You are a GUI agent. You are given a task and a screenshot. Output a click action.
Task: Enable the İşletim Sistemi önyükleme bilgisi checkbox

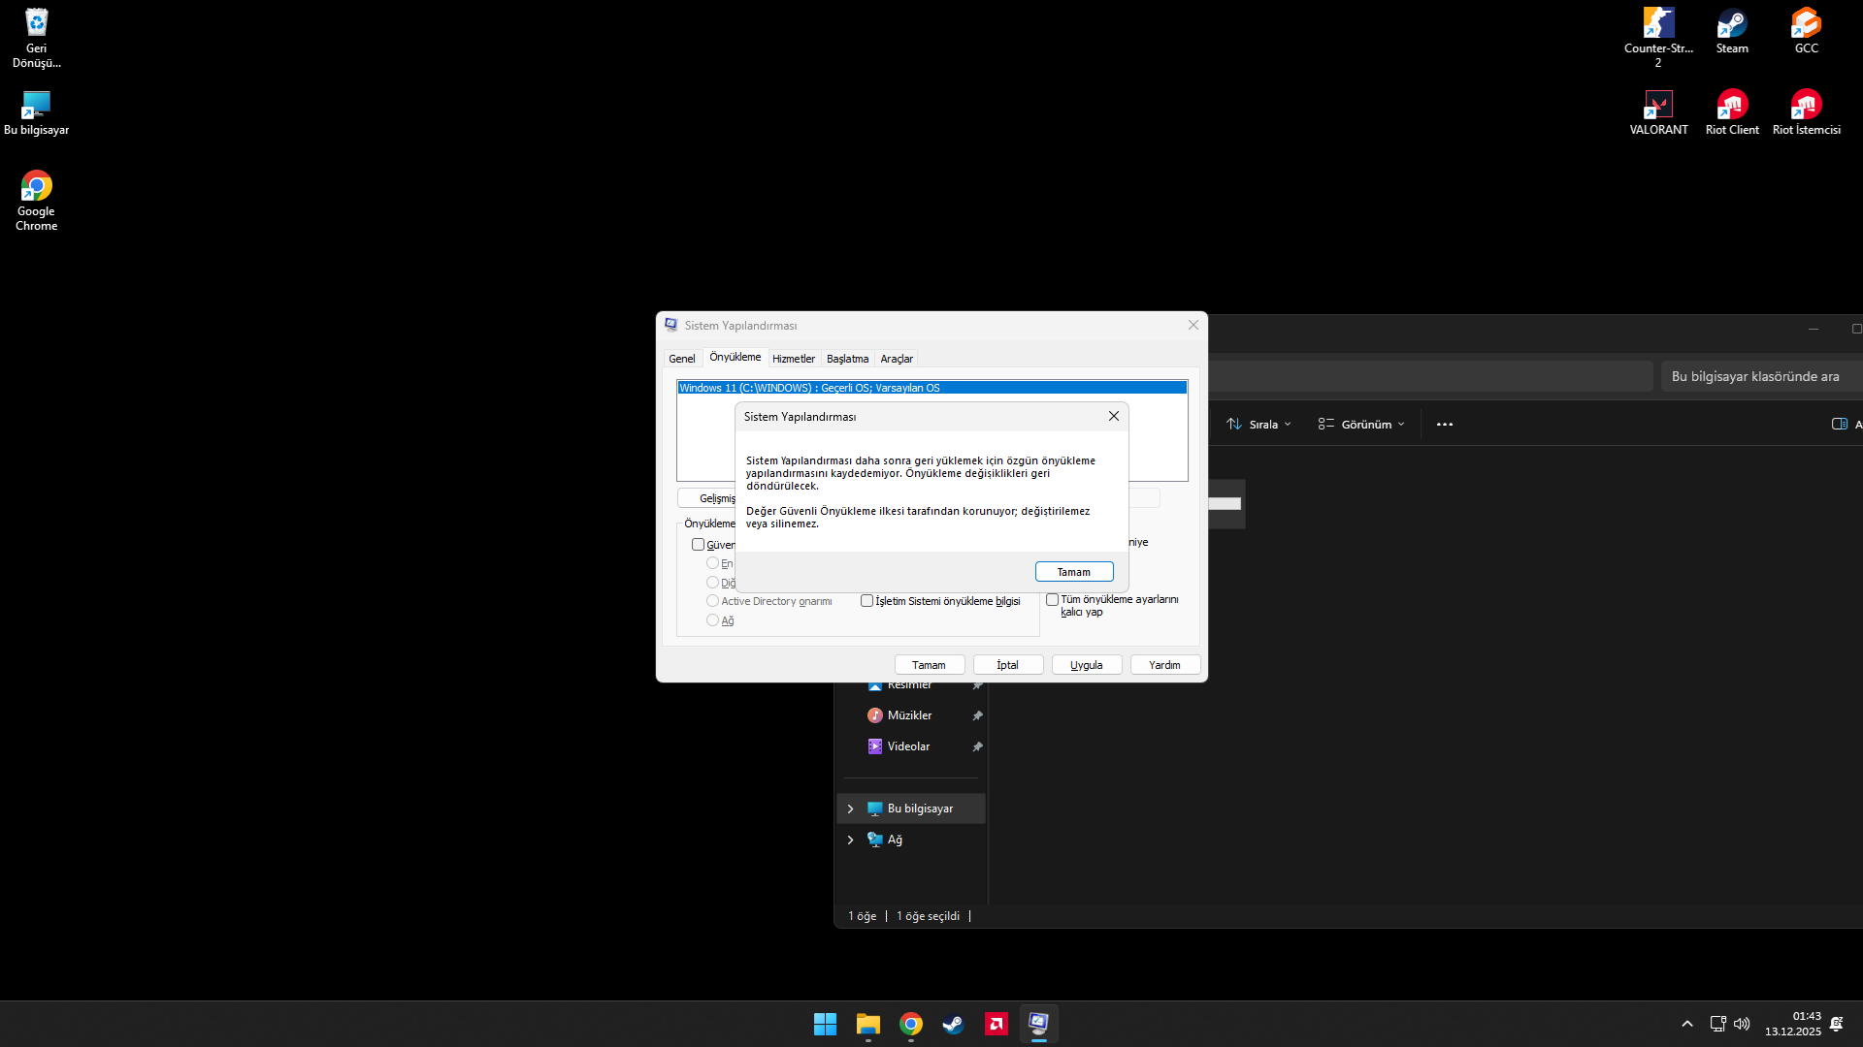click(867, 601)
